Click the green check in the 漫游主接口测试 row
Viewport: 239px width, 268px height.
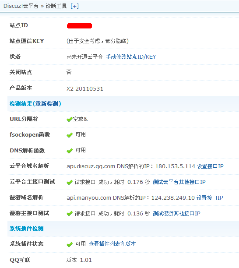point(70,214)
